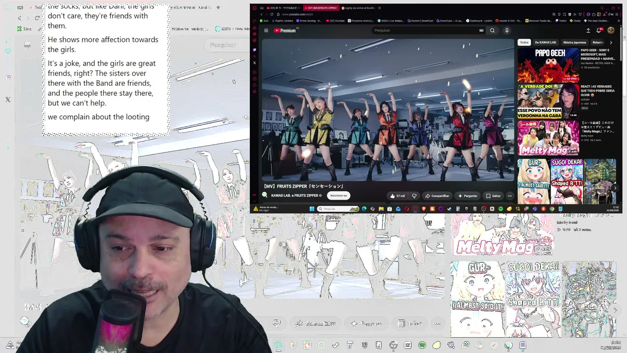This screenshot has width=627, height=353.
Task: Open the on-screen keyboard in YouTube search
Action: click(x=481, y=30)
